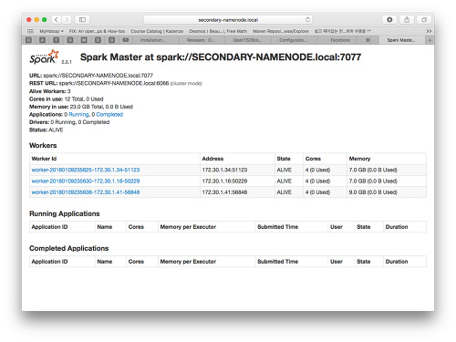
Task: Open the worker link for 172.30.1.16-50229
Action: [86, 181]
